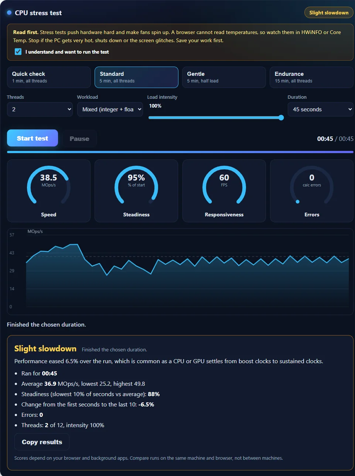The image size is (355, 476).
Task: Click the 100% load intensity value
Action: (x=155, y=106)
